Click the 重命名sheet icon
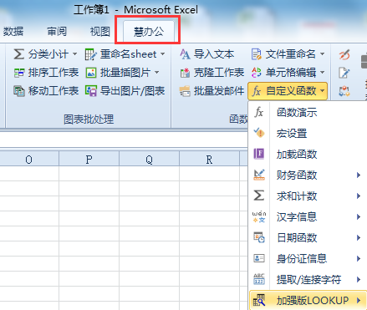Image resolution: width=367 pixels, height=310 pixels. (91, 54)
